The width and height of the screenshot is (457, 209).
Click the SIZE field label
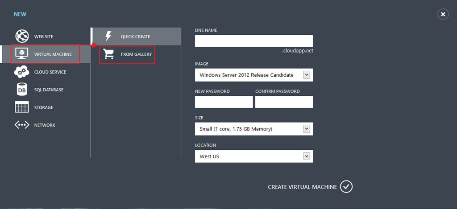[x=199, y=118]
